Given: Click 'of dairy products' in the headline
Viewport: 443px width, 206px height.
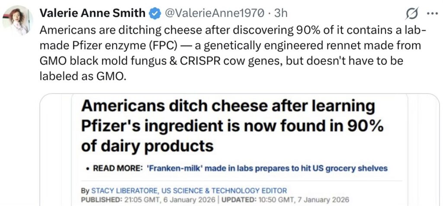Looking at the screenshot, I should click(148, 146).
